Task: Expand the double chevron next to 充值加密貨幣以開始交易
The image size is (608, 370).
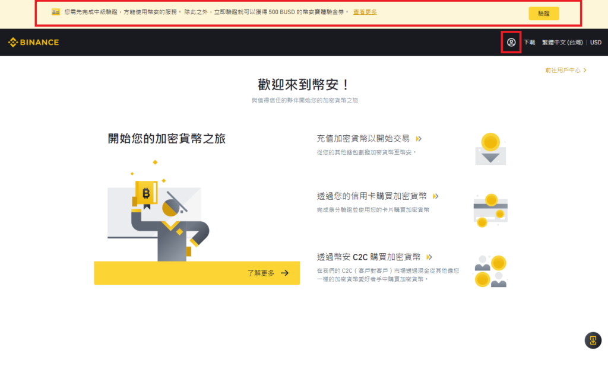Action: pyautogui.click(x=419, y=139)
